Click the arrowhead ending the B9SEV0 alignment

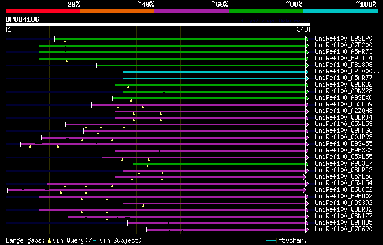point(307,39)
